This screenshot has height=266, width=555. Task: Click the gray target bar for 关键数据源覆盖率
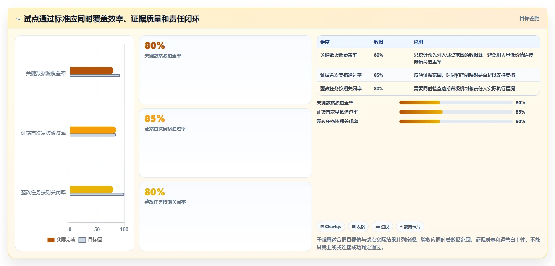click(x=95, y=76)
